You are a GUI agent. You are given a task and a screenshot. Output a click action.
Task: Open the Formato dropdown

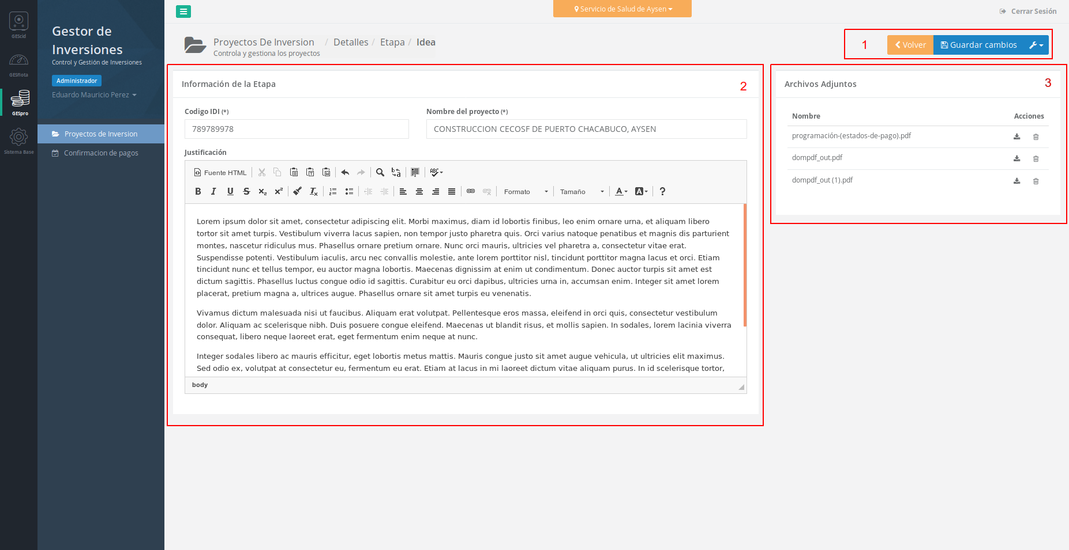[526, 192]
